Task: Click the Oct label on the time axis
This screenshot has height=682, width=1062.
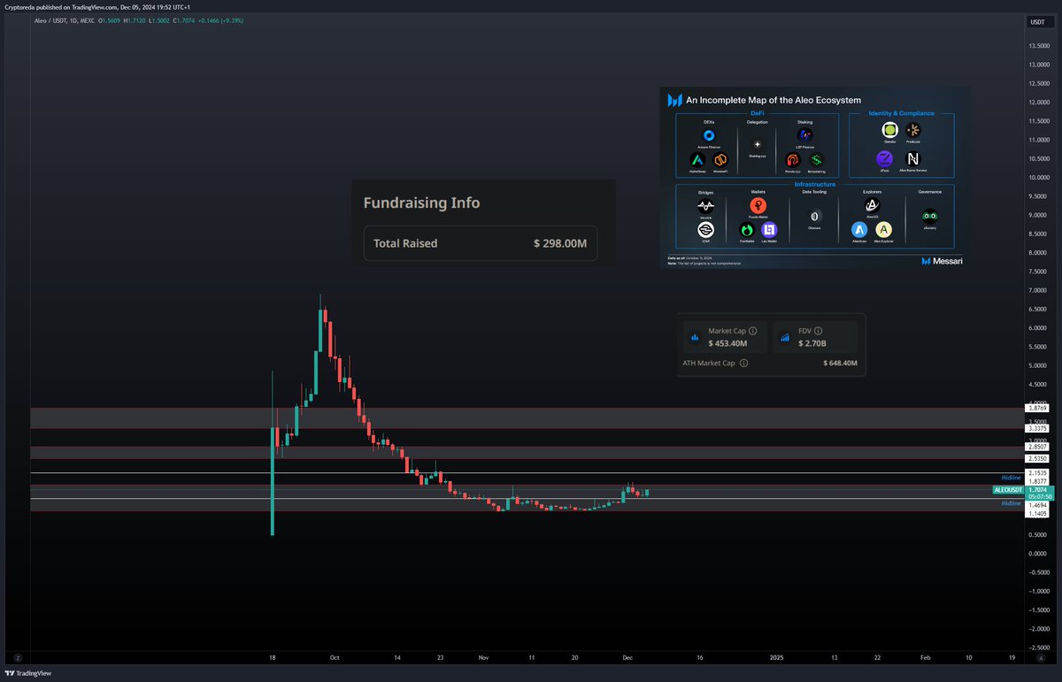Action: point(334,657)
